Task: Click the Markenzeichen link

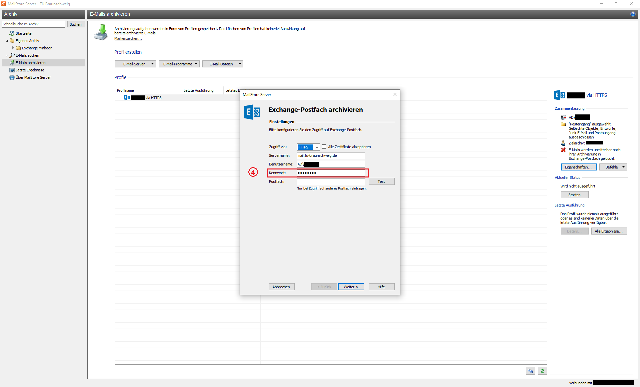Action: coord(128,38)
